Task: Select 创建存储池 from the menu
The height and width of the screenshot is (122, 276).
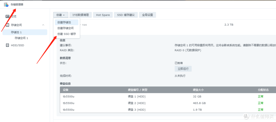Action: (x=66, y=22)
